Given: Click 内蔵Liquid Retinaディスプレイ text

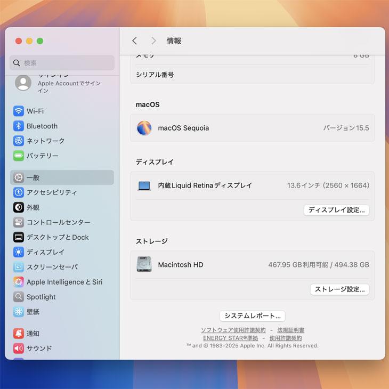Looking at the screenshot, I should click(x=205, y=185).
